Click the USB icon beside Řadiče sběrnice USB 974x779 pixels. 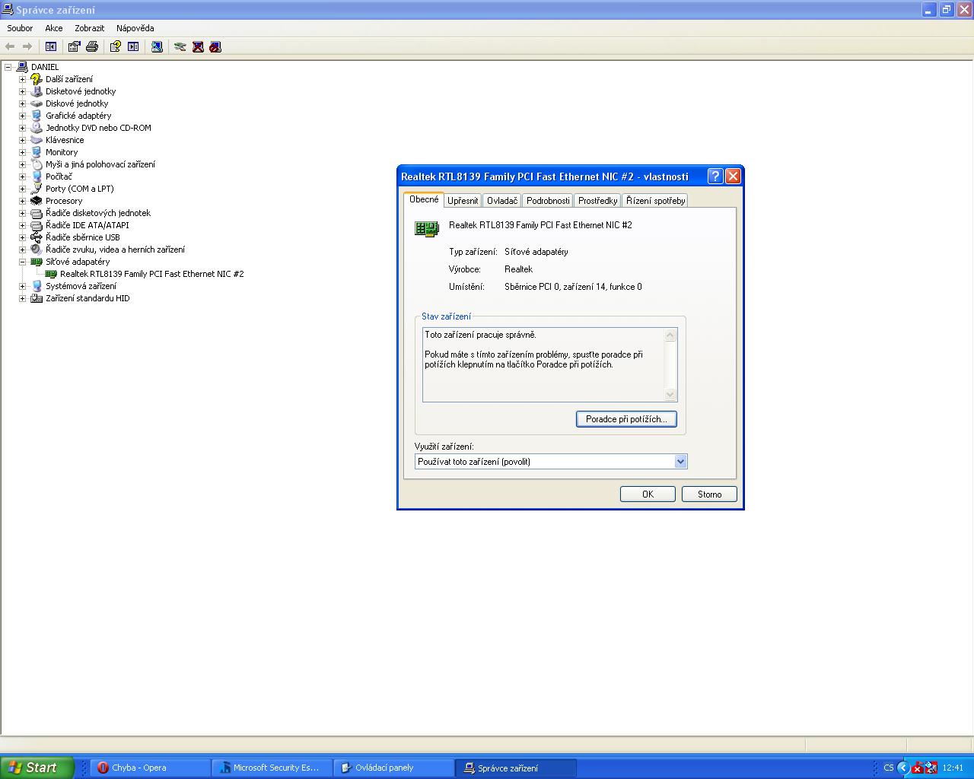click(37, 237)
